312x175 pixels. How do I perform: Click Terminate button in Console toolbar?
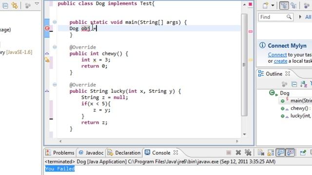229,153
